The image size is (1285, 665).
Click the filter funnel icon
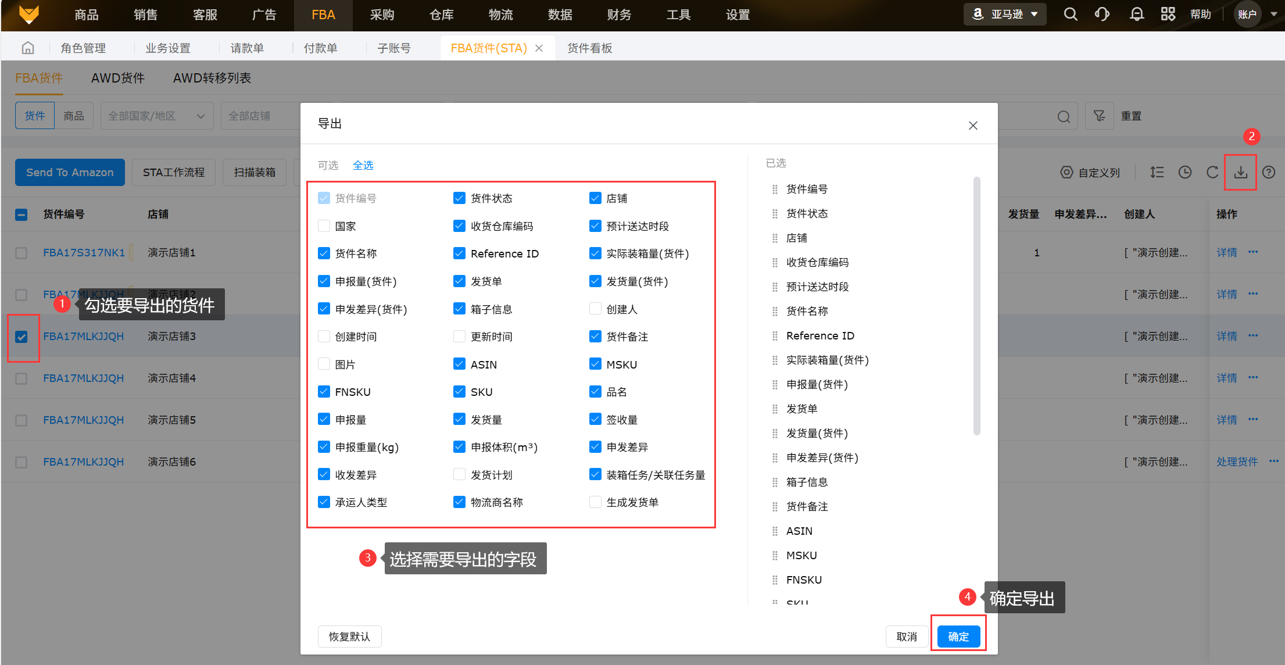click(1099, 116)
